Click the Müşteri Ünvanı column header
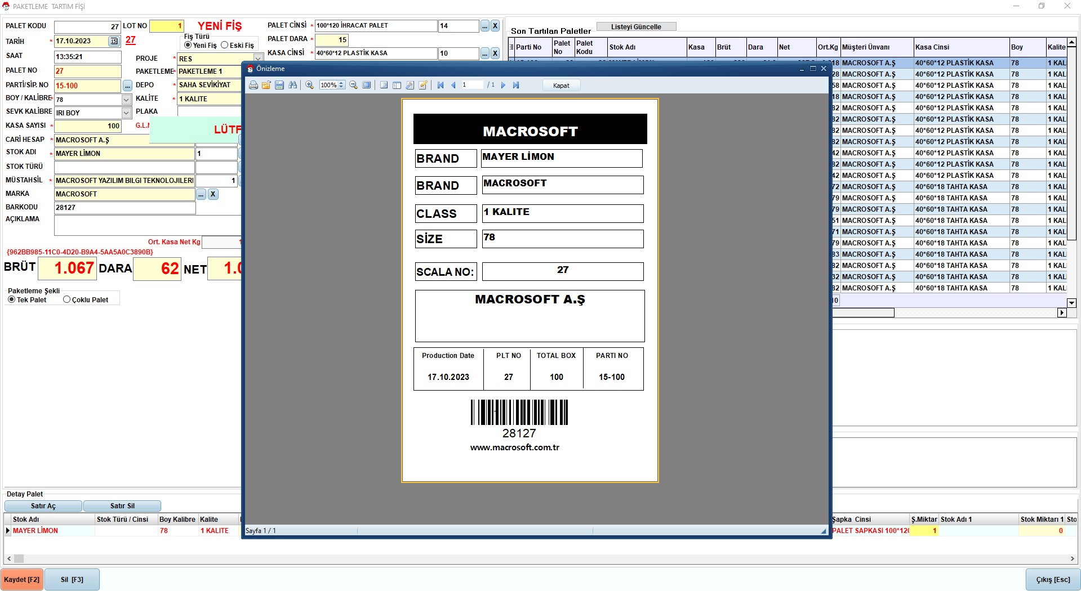The height and width of the screenshot is (591, 1081). [876, 47]
